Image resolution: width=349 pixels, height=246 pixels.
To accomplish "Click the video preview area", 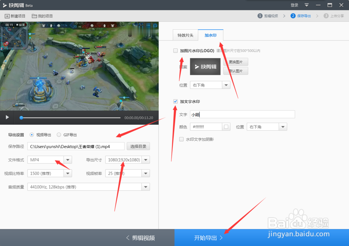I will [x=79, y=66].
